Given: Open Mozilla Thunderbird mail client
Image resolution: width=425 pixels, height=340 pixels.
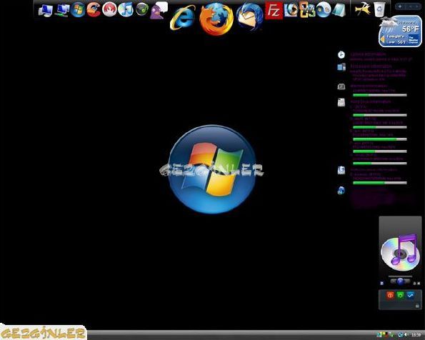Looking at the screenshot, I should click(x=249, y=16).
